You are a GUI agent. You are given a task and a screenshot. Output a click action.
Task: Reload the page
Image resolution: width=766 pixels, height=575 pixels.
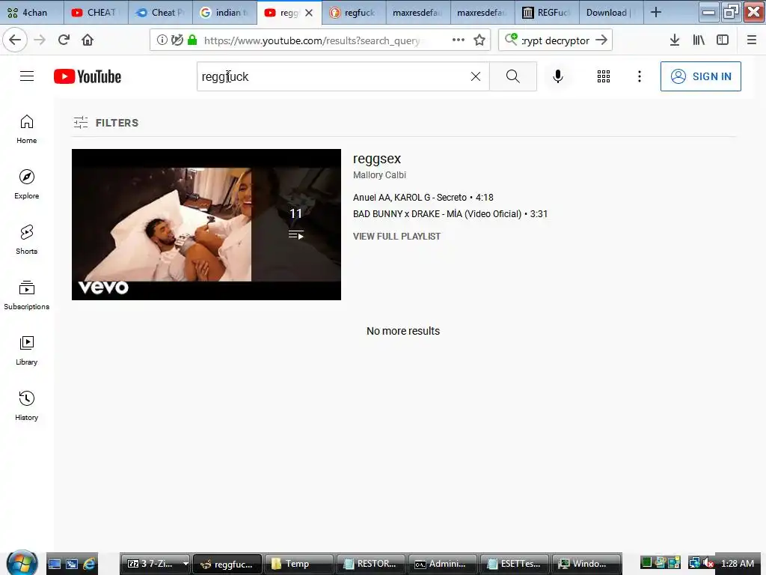64,40
